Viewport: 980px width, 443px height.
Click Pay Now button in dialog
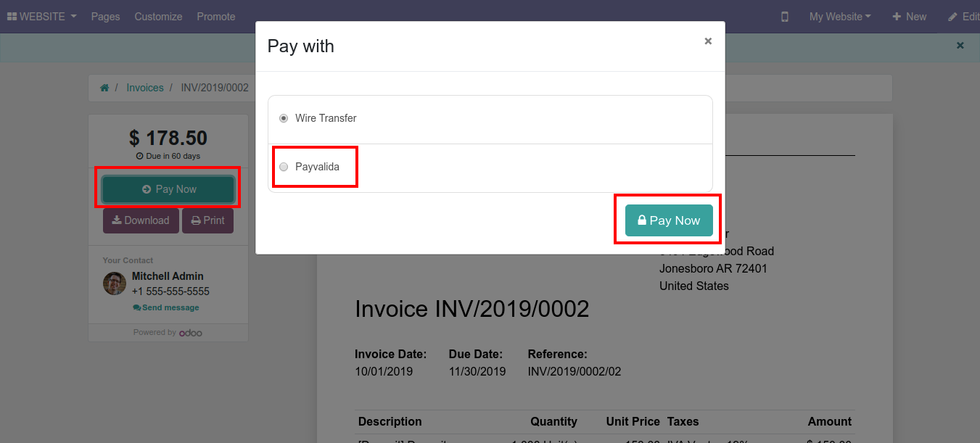[669, 220]
